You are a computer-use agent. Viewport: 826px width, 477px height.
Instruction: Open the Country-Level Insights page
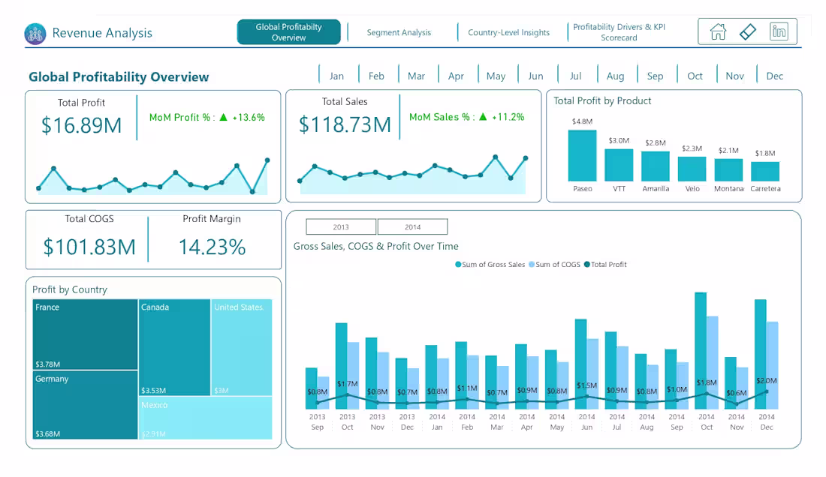[511, 32]
